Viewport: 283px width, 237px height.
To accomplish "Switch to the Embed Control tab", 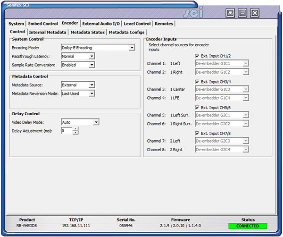I will (43, 23).
